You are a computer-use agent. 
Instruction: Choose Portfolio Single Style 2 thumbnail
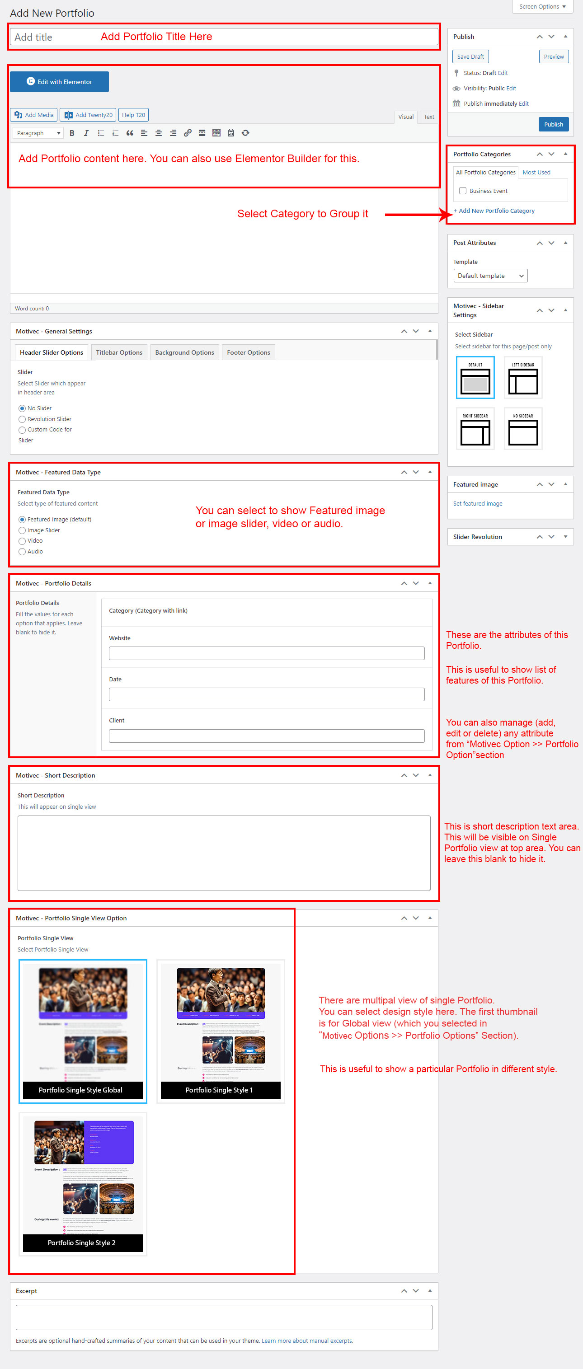[82, 1184]
